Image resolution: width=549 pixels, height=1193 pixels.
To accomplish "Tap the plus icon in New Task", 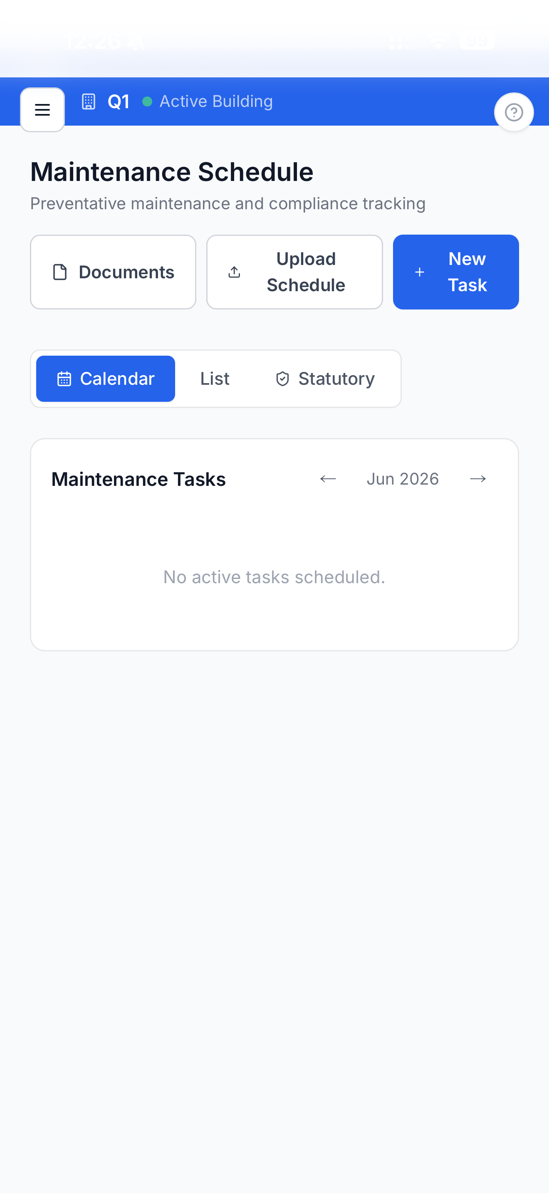I will click(419, 272).
